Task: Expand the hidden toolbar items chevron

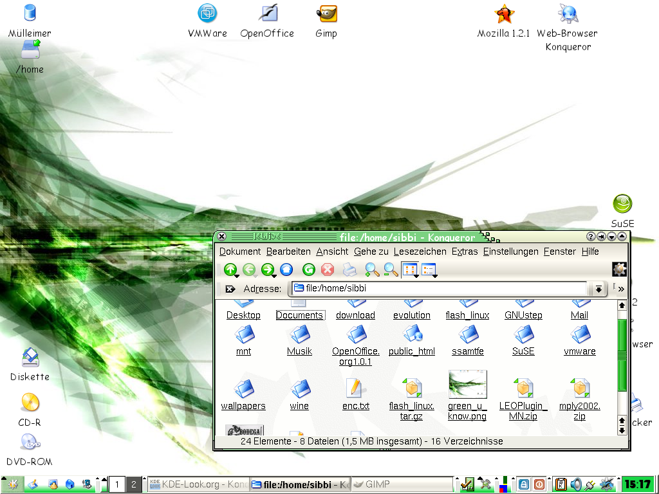Action: [x=621, y=289]
